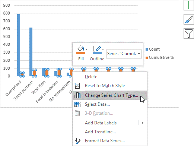Click the Outline pen icon
194x146 pixels.
tap(97, 48)
